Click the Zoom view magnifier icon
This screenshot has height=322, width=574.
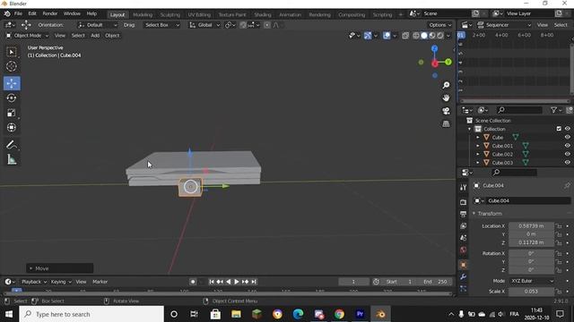(446, 85)
